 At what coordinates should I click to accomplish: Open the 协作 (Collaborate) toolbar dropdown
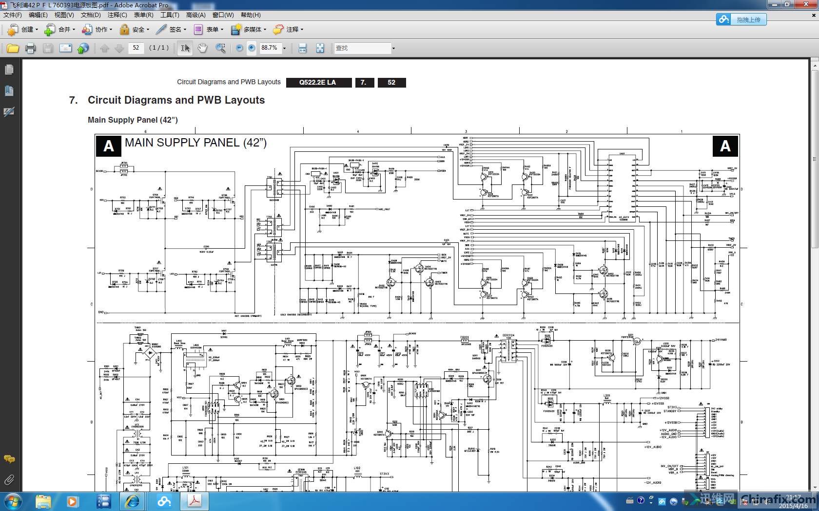[97, 30]
